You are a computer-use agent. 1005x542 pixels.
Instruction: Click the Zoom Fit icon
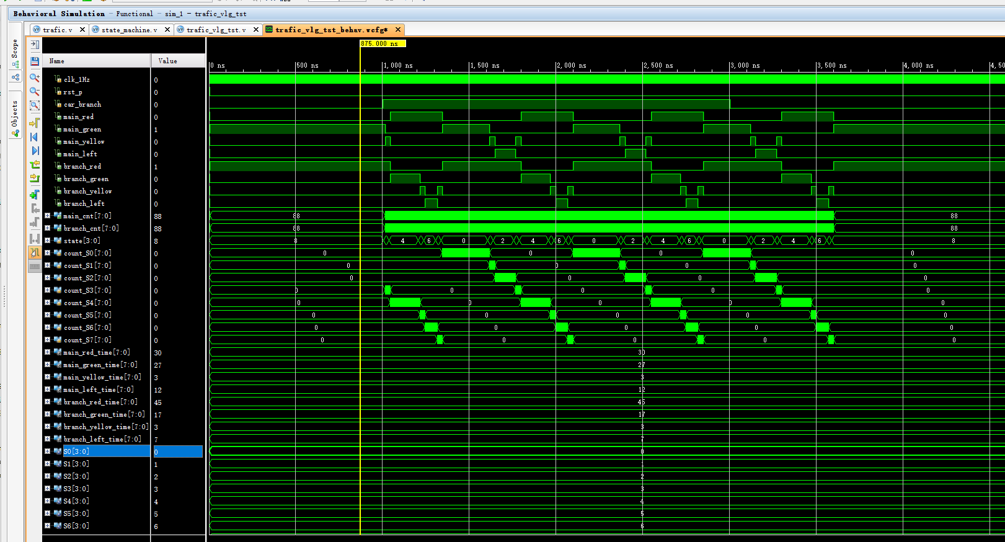pyautogui.click(x=35, y=105)
